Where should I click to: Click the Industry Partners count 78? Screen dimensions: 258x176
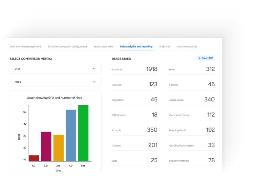(211, 160)
